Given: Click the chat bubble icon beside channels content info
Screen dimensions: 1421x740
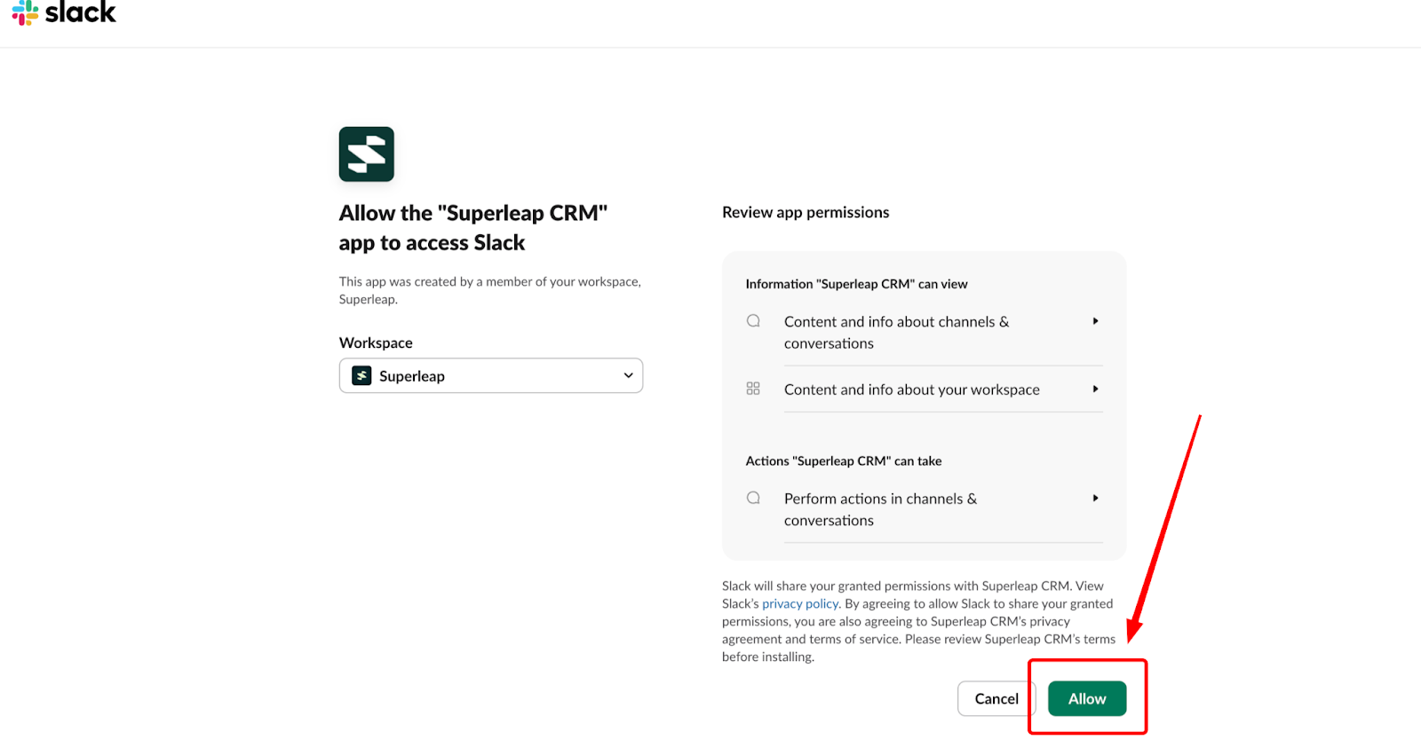Looking at the screenshot, I should [x=753, y=321].
